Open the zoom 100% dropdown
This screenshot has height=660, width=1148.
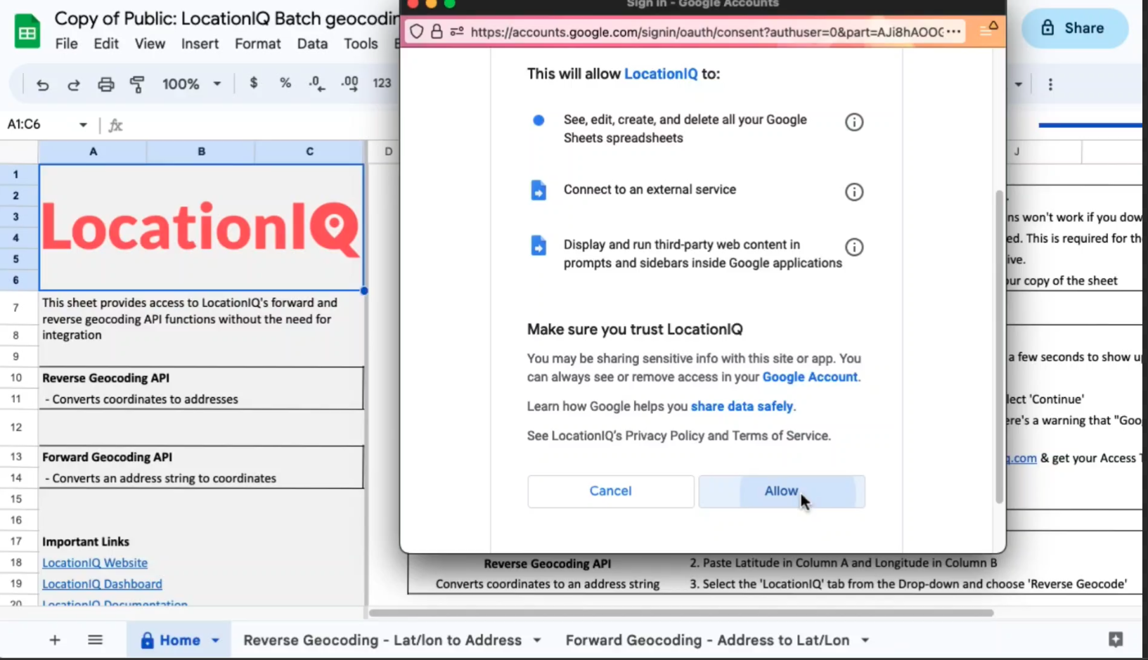tap(191, 84)
